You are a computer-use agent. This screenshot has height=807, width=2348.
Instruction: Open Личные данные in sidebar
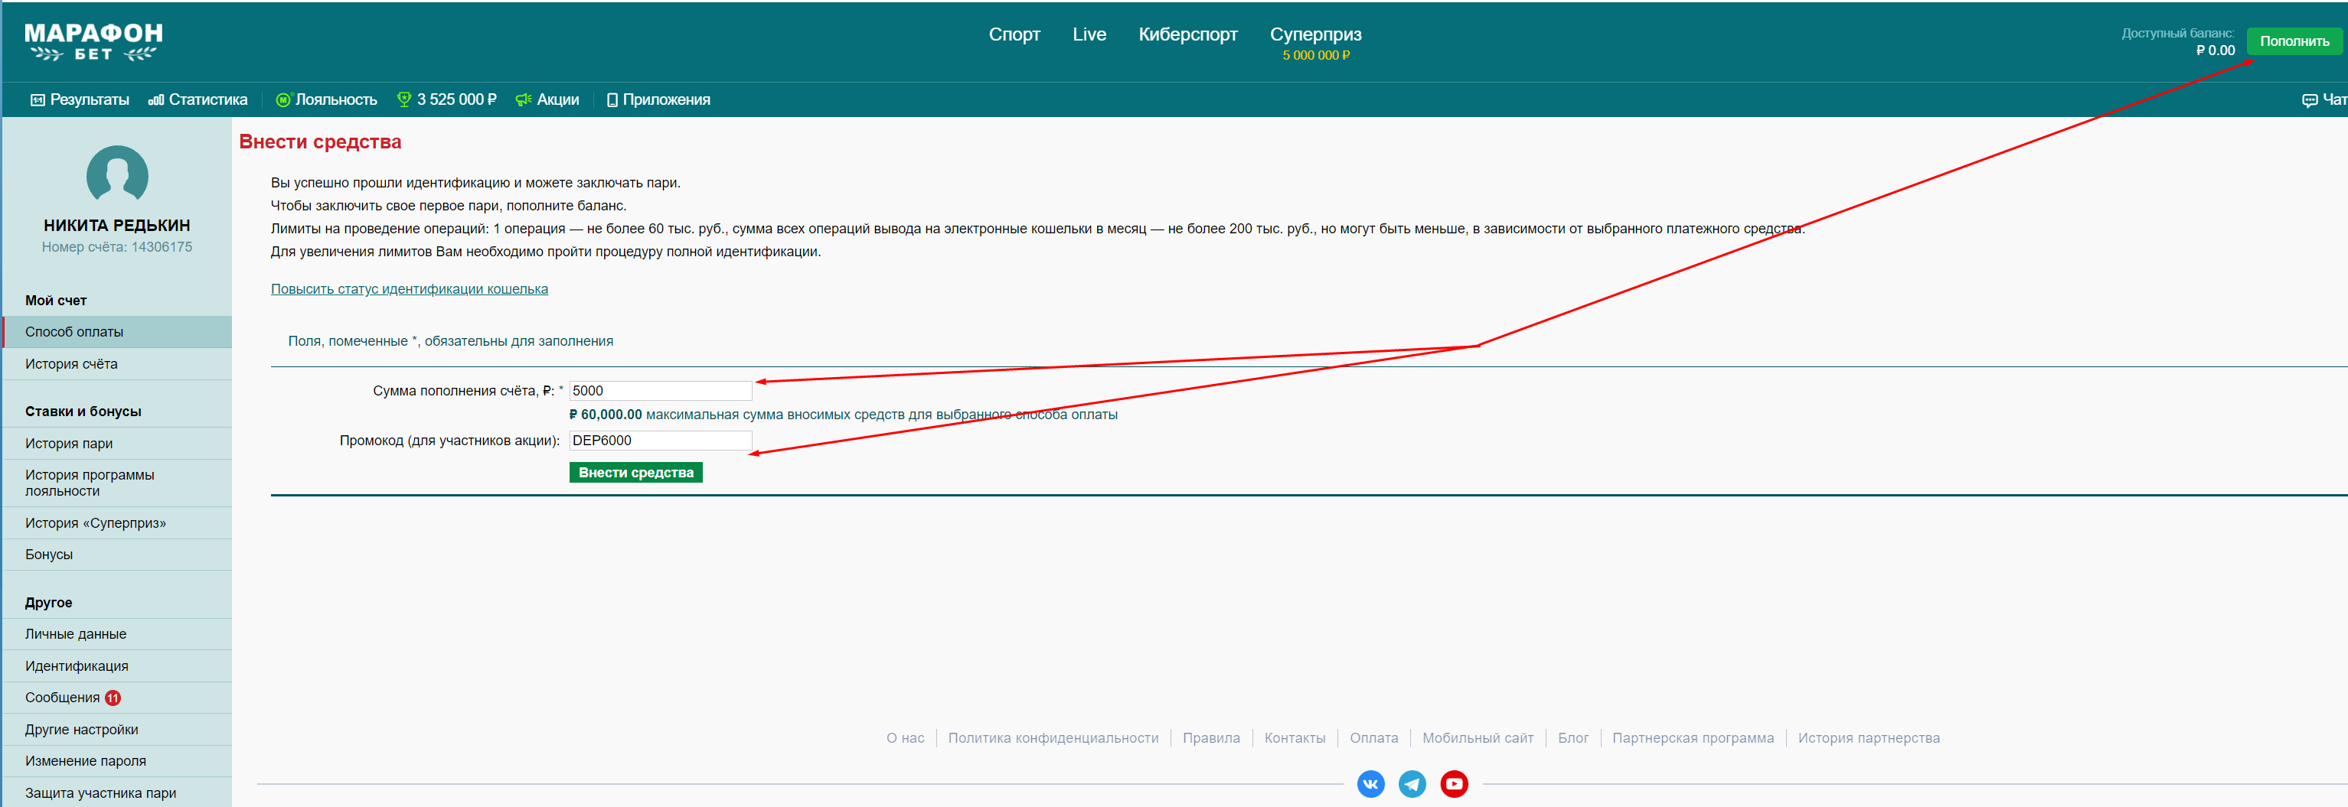pyautogui.click(x=116, y=634)
